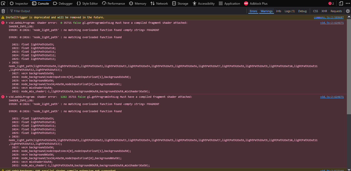The height and width of the screenshot is (171, 351).
Task: Click the warning icon beside InstallTrigger message
Action: coord(3,17)
